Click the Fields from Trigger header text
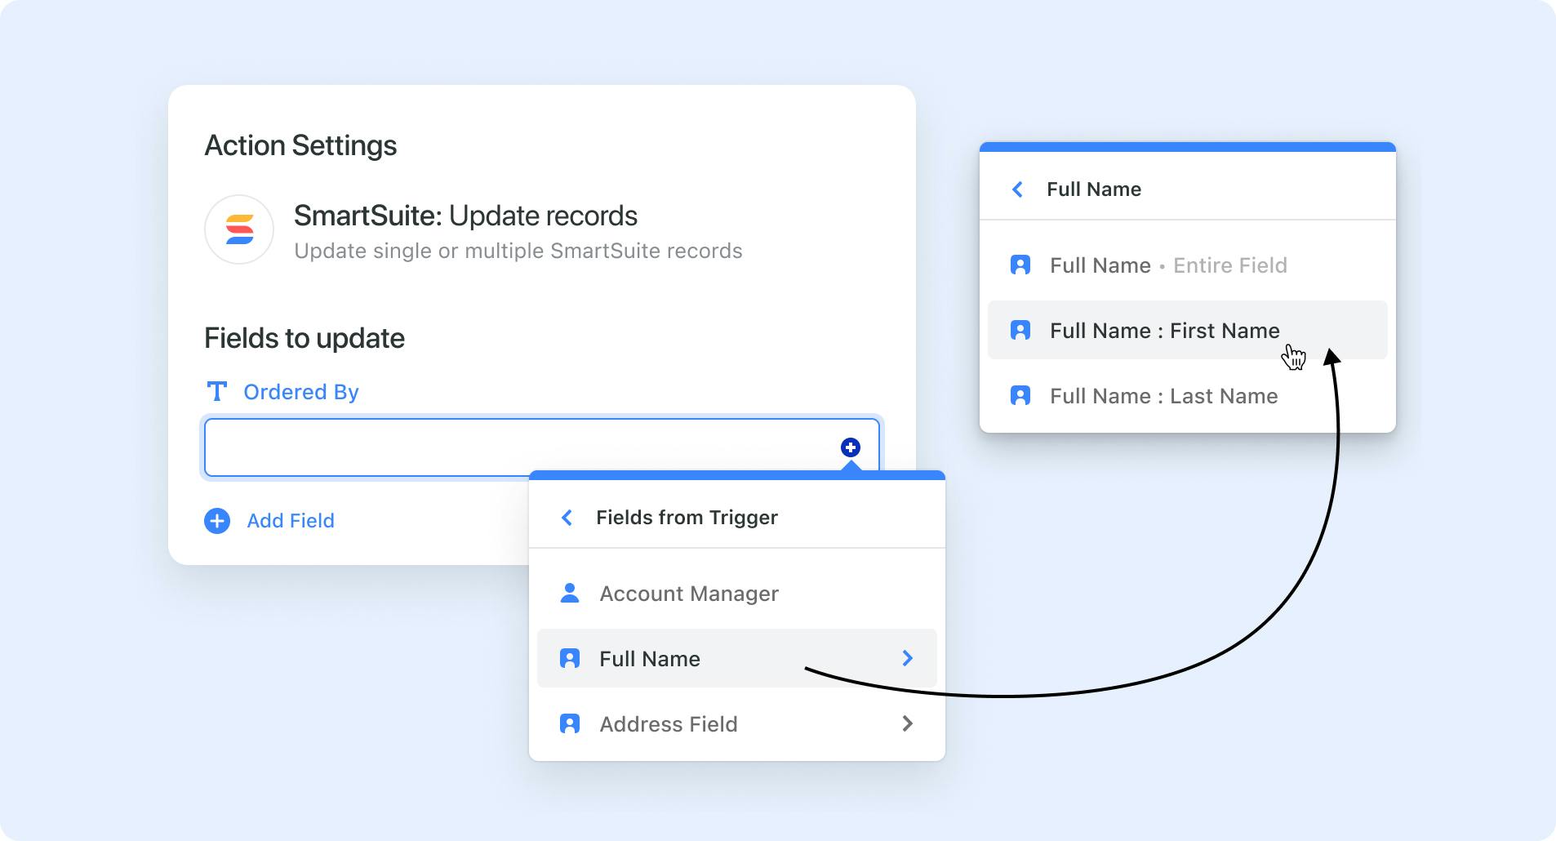 (687, 518)
